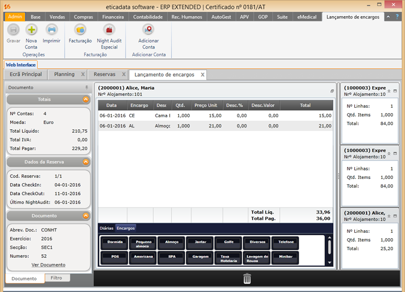This screenshot has height=292, width=405.
Task: Collapse the Dados da Reserva section
Action: pyautogui.click(x=86, y=162)
